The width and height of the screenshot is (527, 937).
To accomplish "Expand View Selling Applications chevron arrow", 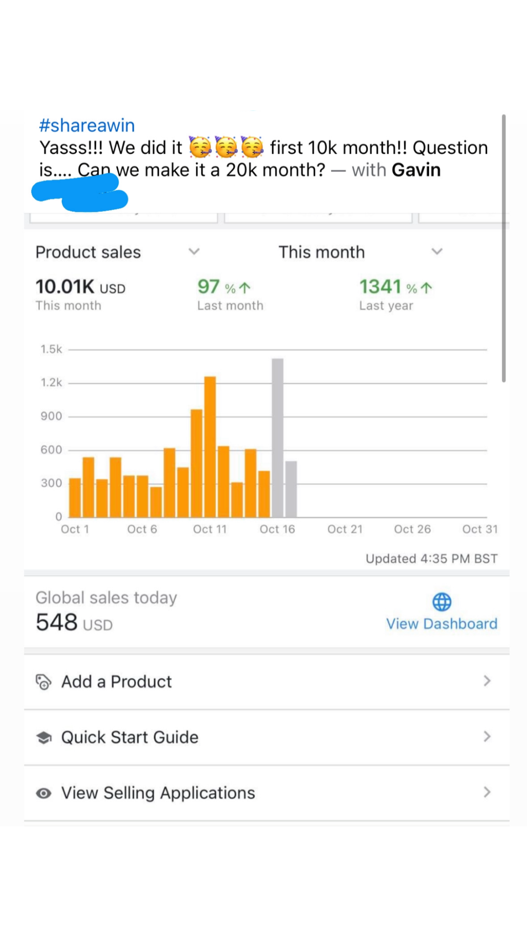I will point(487,792).
